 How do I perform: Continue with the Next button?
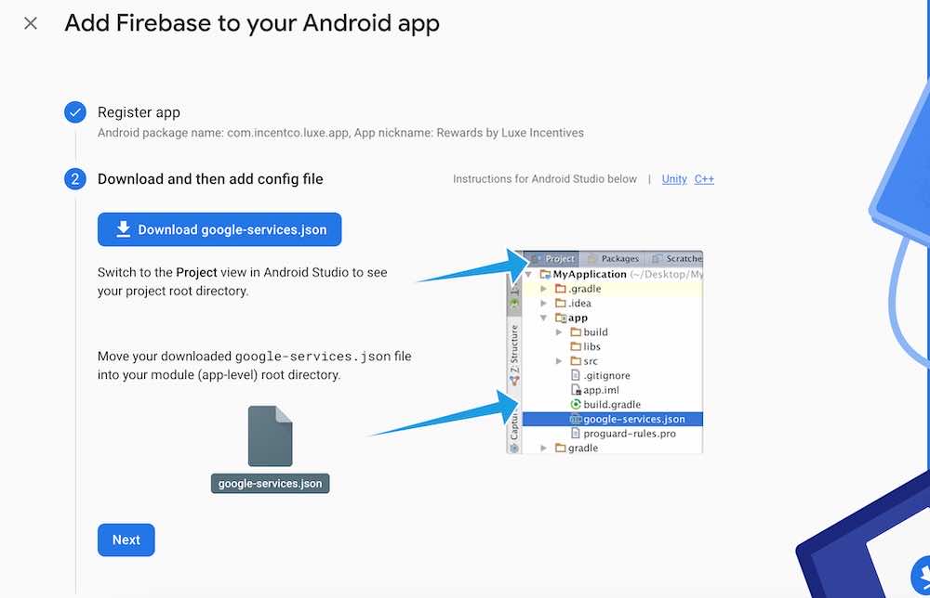[126, 540]
